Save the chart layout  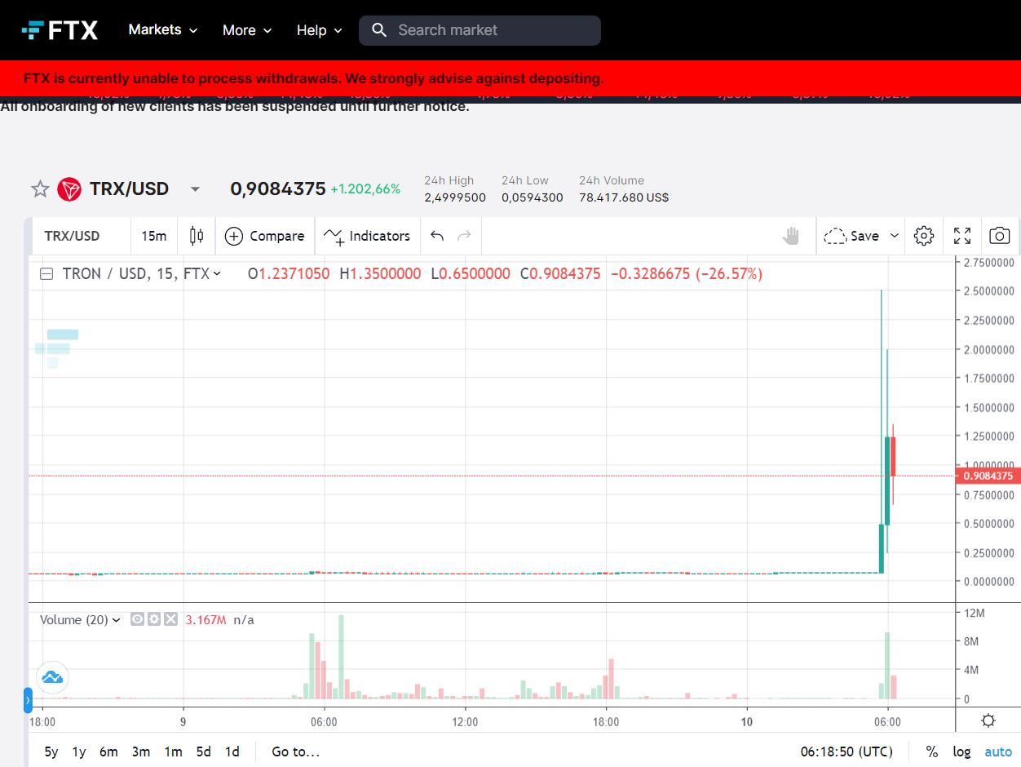click(852, 236)
